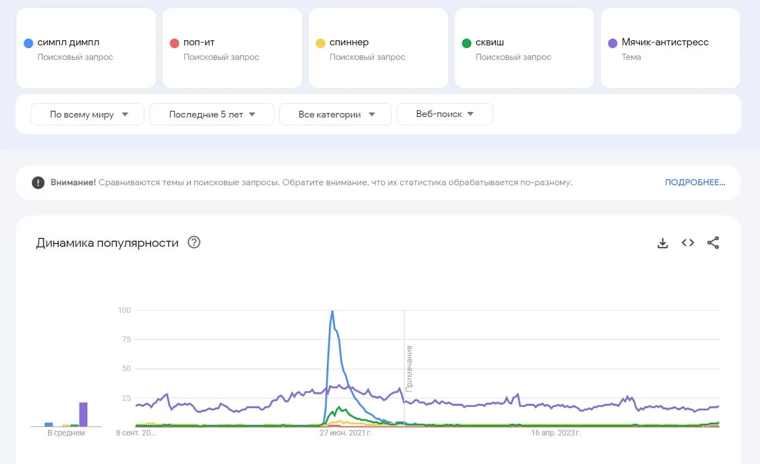Expand the Веб-поиск search type dropdown

[444, 114]
